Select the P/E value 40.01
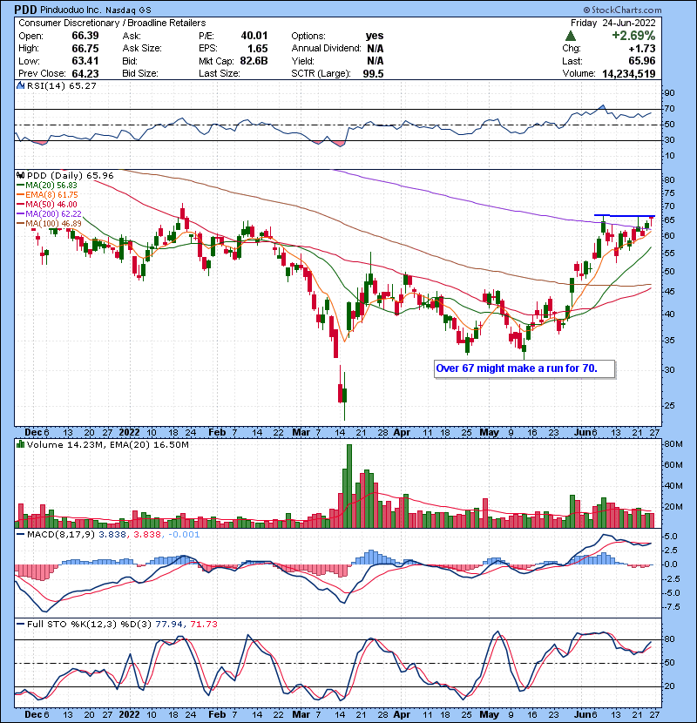 click(x=254, y=36)
